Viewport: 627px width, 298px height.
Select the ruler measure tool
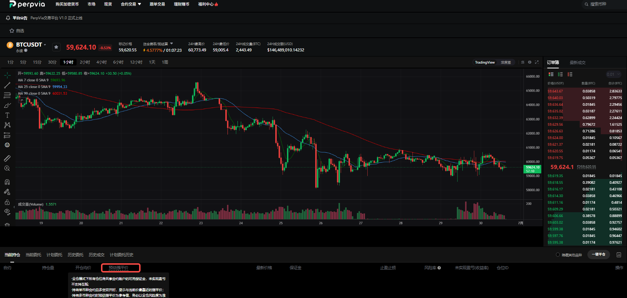click(7, 158)
